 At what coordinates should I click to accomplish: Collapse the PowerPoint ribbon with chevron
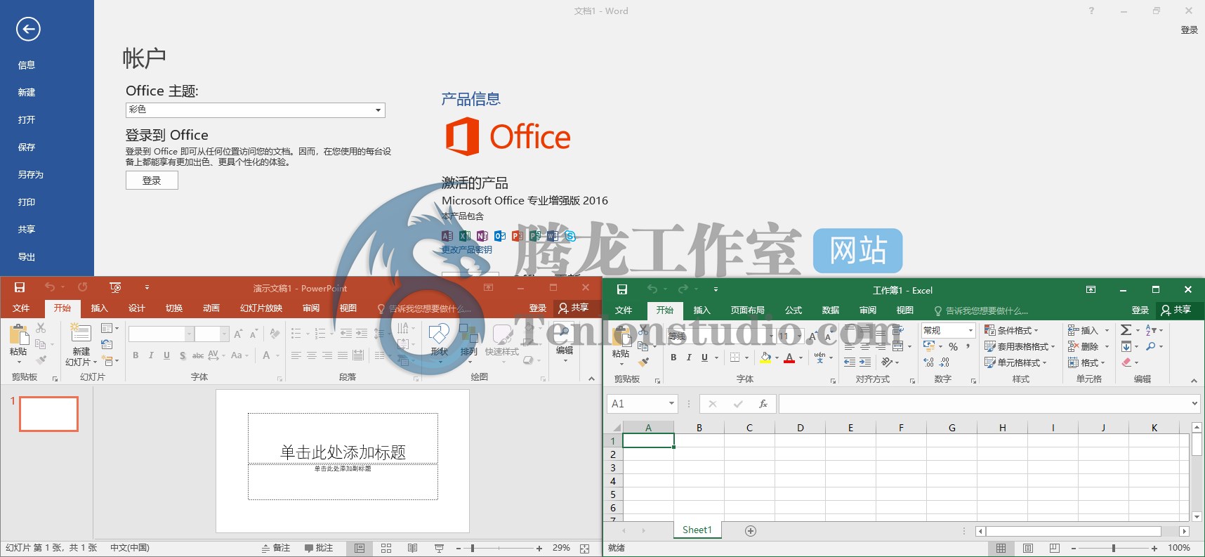click(591, 379)
